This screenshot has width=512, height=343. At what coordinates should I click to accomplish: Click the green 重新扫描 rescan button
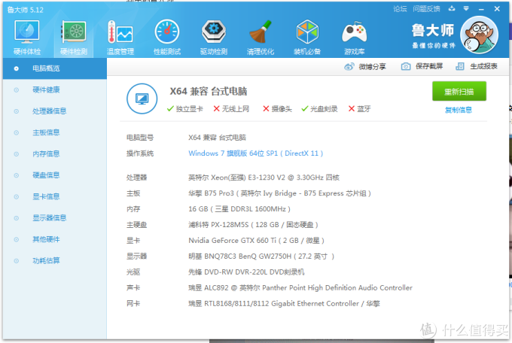tap(459, 91)
